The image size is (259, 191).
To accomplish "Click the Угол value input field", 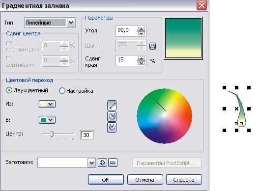I will (x=126, y=31).
